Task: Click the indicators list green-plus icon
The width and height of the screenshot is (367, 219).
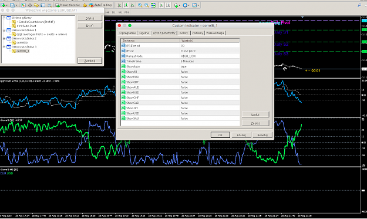Action: (176, 5)
